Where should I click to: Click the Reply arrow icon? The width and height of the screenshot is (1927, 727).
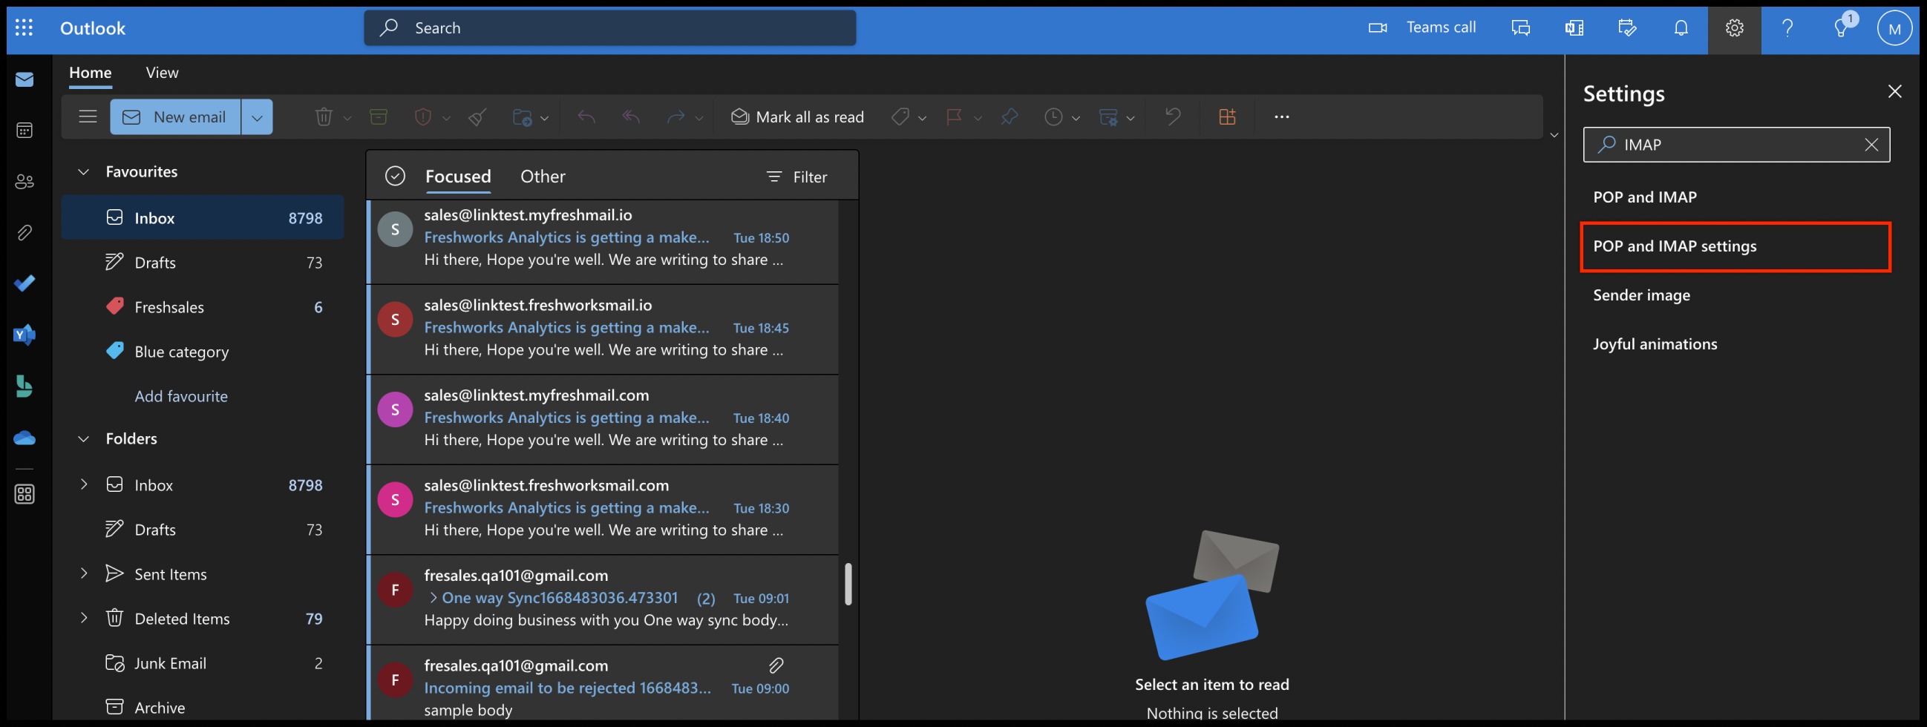(586, 116)
